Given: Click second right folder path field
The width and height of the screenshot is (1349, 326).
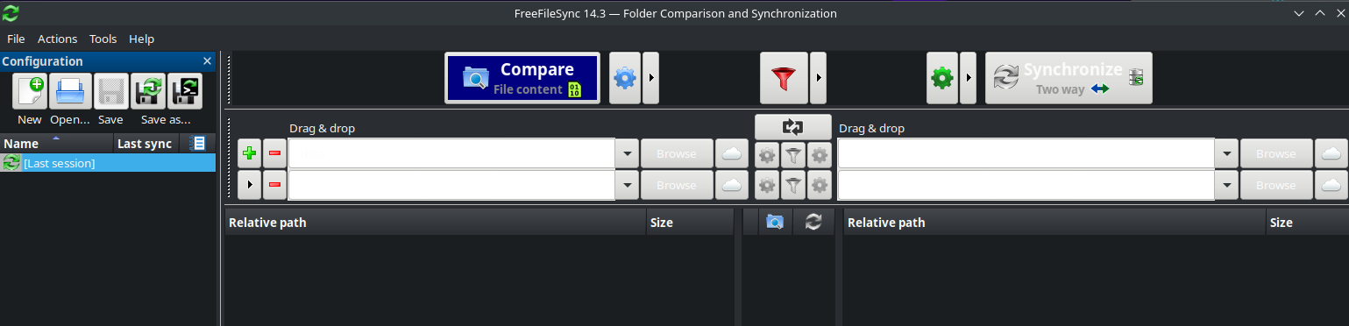Looking at the screenshot, I should pyautogui.click(x=1026, y=185).
